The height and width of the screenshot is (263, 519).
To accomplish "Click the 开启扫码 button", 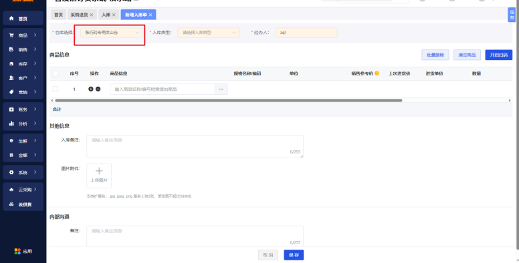I will point(499,55).
